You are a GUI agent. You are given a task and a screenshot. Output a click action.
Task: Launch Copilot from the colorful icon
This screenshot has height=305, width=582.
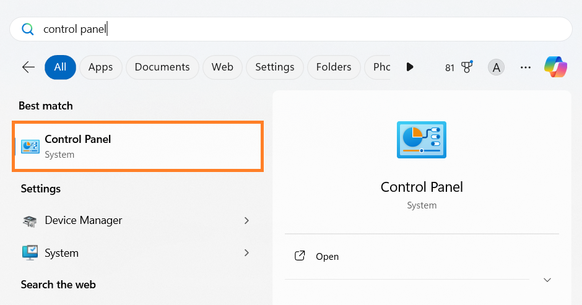555,67
